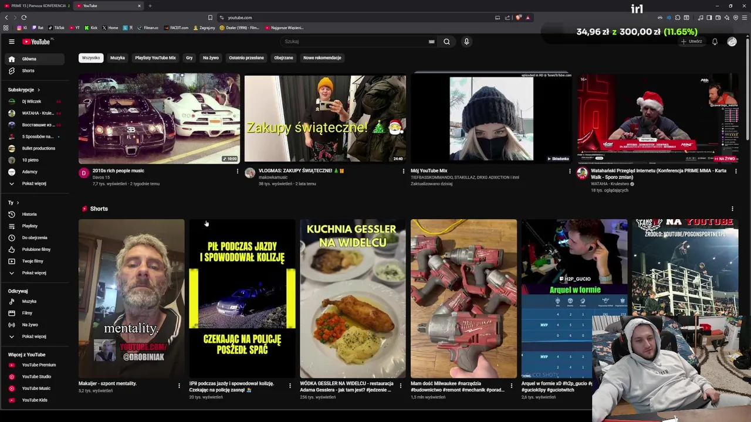Select the Muzyka filter chip
The width and height of the screenshot is (751, 422).
117,57
